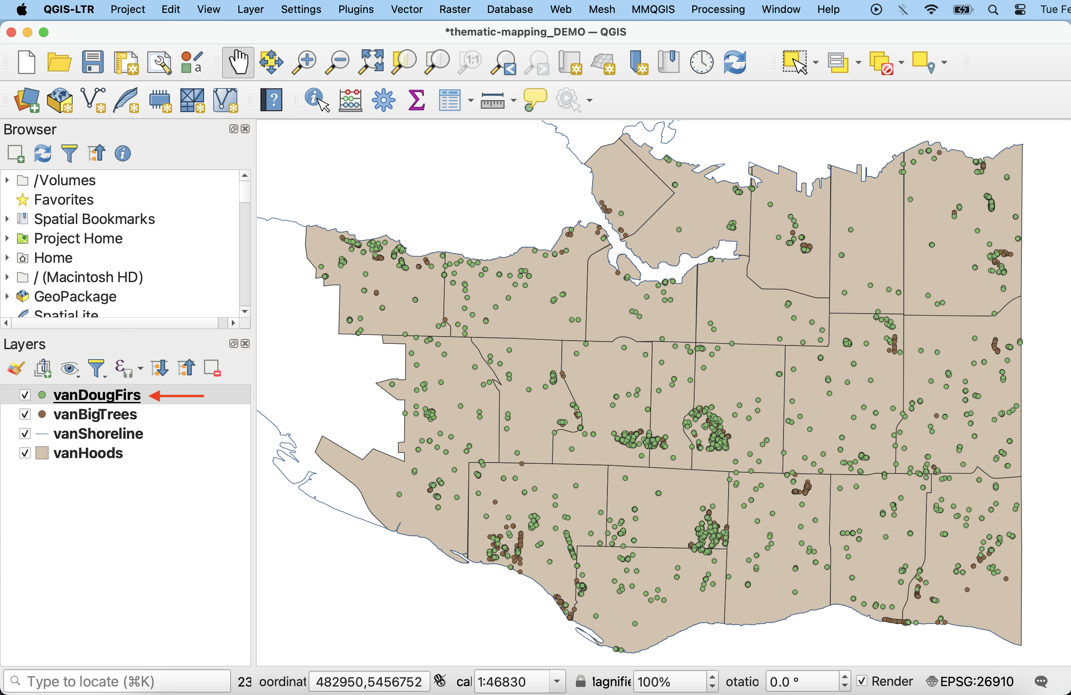This screenshot has height=695, width=1071.
Task: Expand the GeoPackage browser entry
Action: pyautogui.click(x=7, y=296)
